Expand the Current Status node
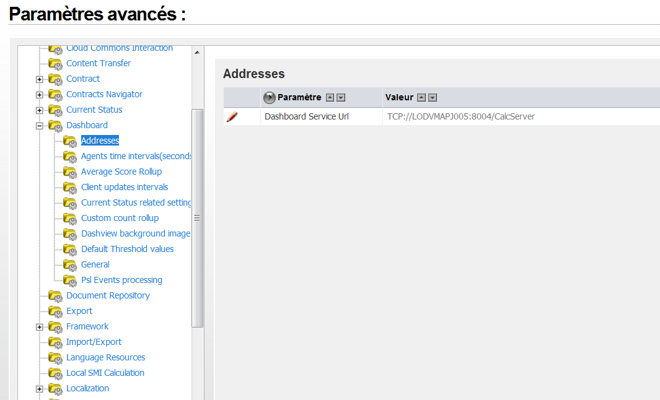Screen dimensions: 660x400 tap(39, 111)
